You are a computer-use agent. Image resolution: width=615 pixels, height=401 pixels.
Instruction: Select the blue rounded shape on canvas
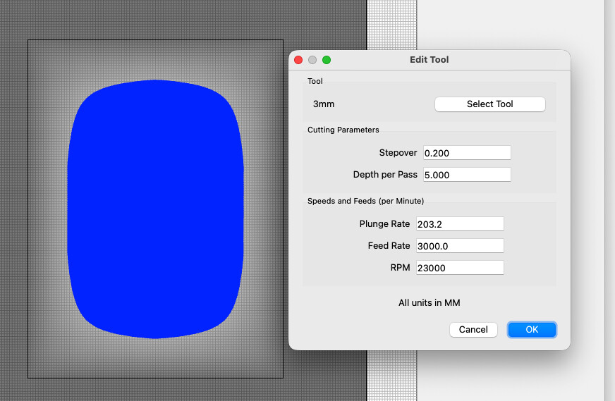click(x=155, y=209)
